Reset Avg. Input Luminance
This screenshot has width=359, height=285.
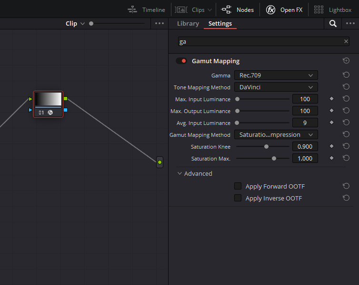(346, 123)
